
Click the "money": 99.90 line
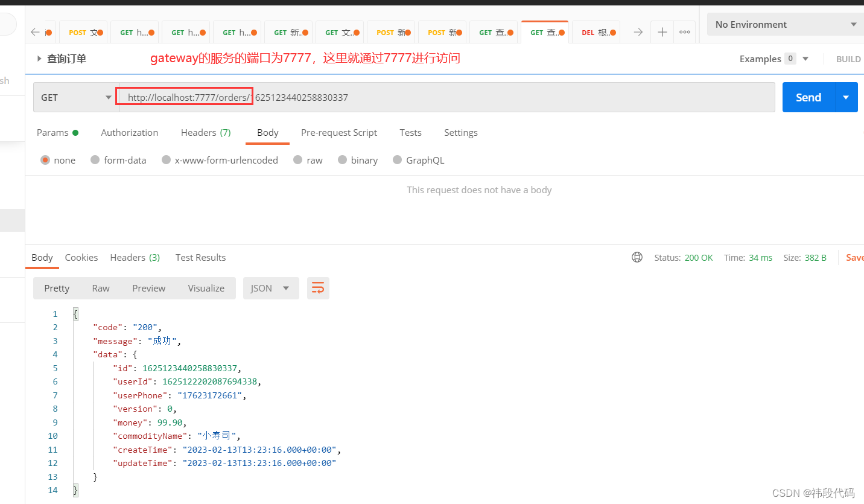(x=150, y=423)
